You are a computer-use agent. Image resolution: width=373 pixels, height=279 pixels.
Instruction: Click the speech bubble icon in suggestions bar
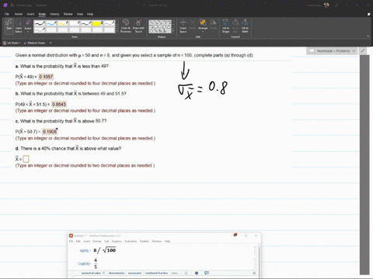pyautogui.click(x=207, y=273)
